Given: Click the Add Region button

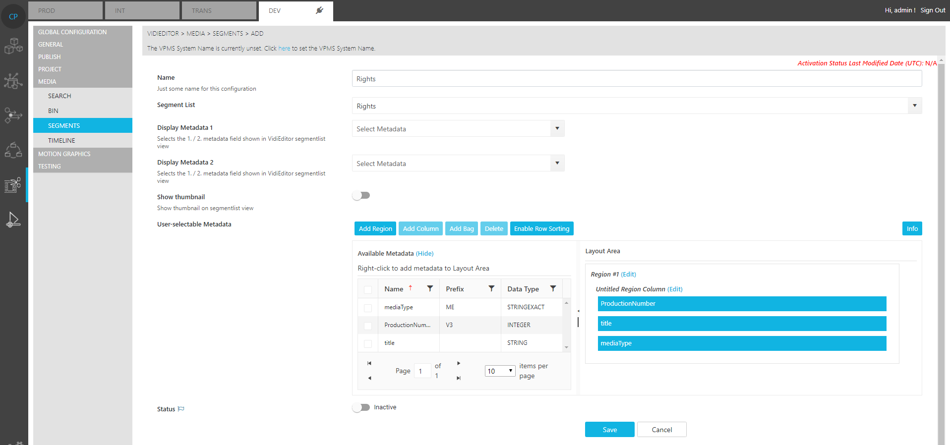Looking at the screenshot, I should click(375, 228).
